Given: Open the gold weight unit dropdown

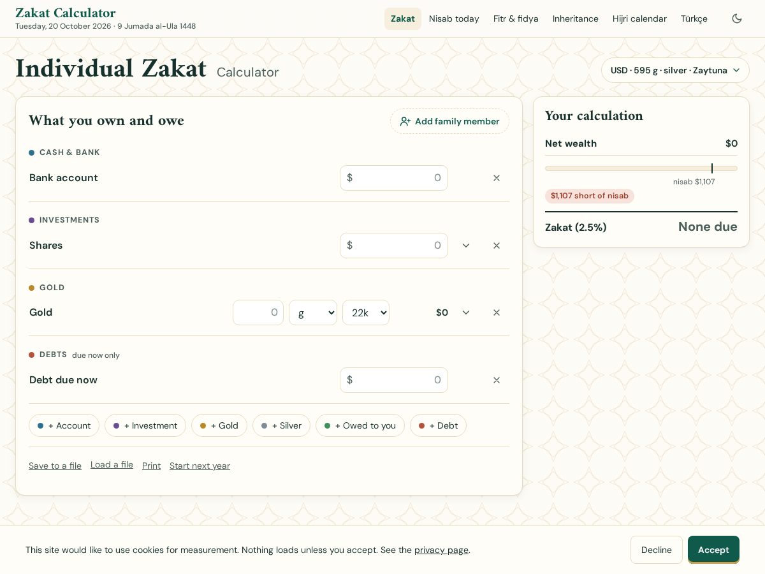Looking at the screenshot, I should click(313, 313).
